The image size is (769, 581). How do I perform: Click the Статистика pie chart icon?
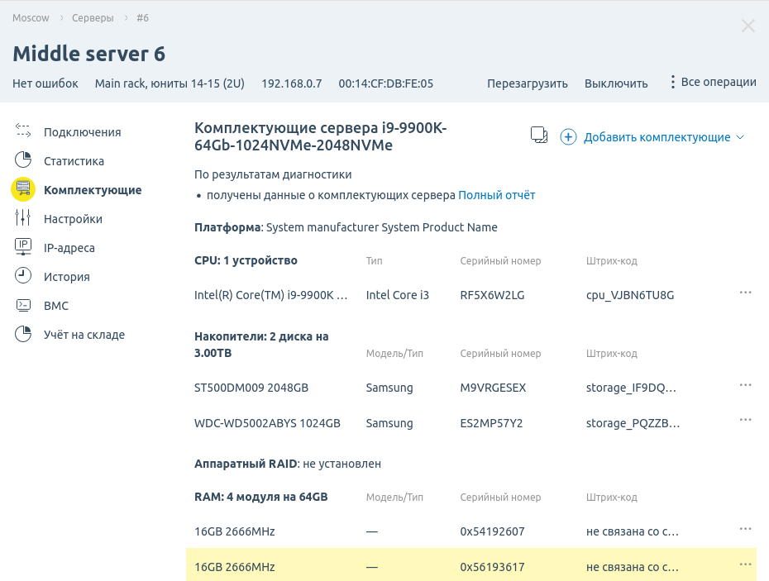tap(23, 160)
